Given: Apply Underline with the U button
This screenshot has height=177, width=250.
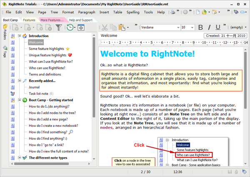Looking at the screenshot, I should tap(217, 28).
